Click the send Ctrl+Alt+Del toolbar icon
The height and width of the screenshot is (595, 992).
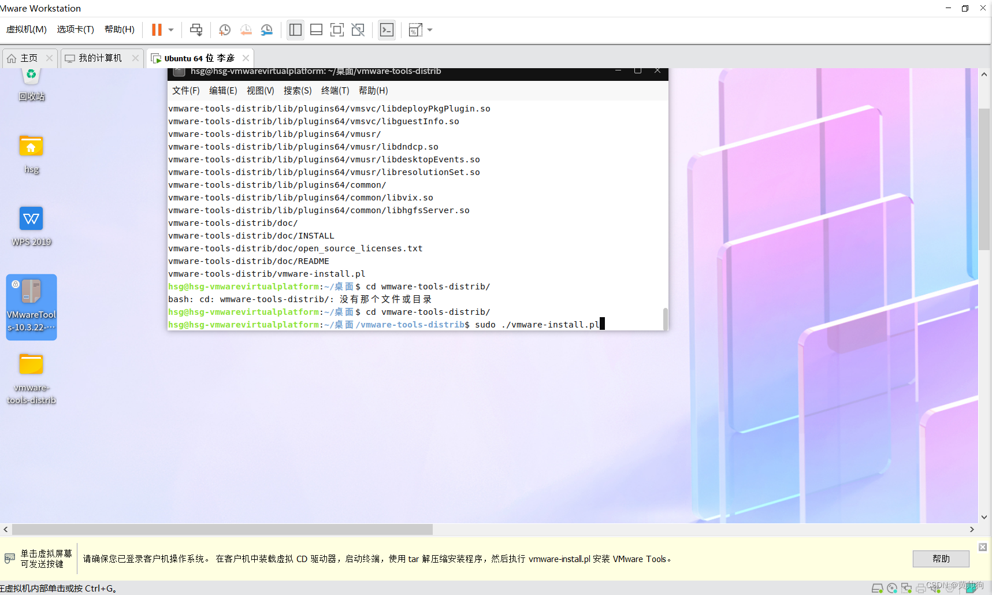pyautogui.click(x=196, y=29)
